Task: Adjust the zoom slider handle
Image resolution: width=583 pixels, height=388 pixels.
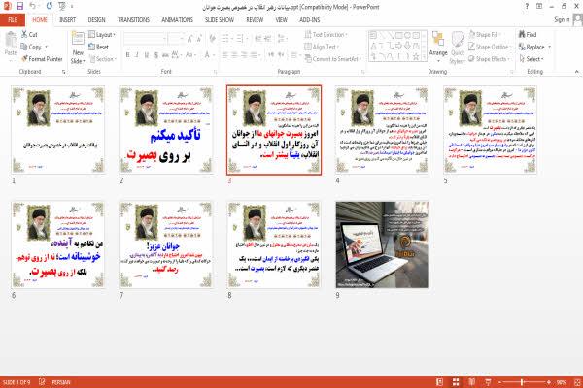Action: pyautogui.click(x=522, y=382)
